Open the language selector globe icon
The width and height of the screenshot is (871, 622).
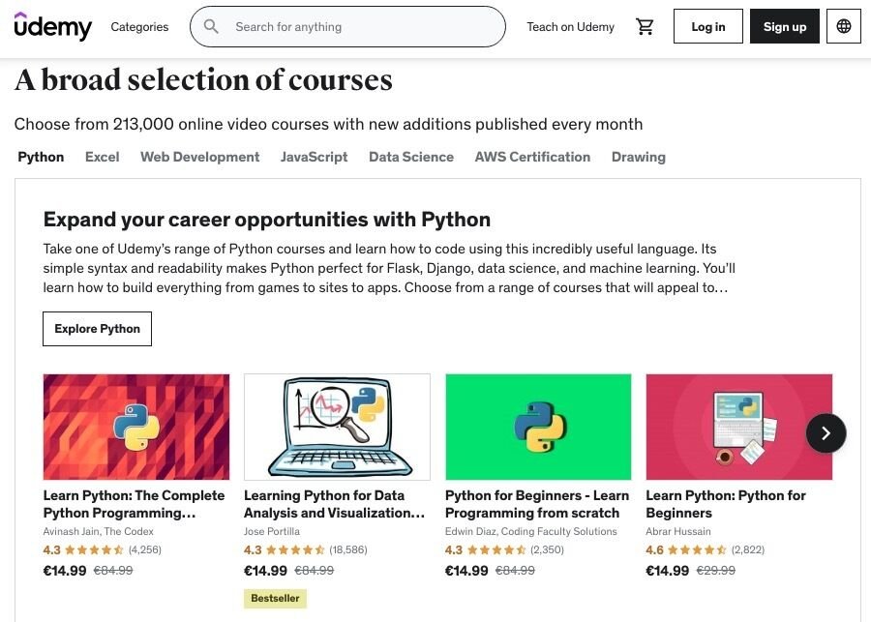[843, 26]
